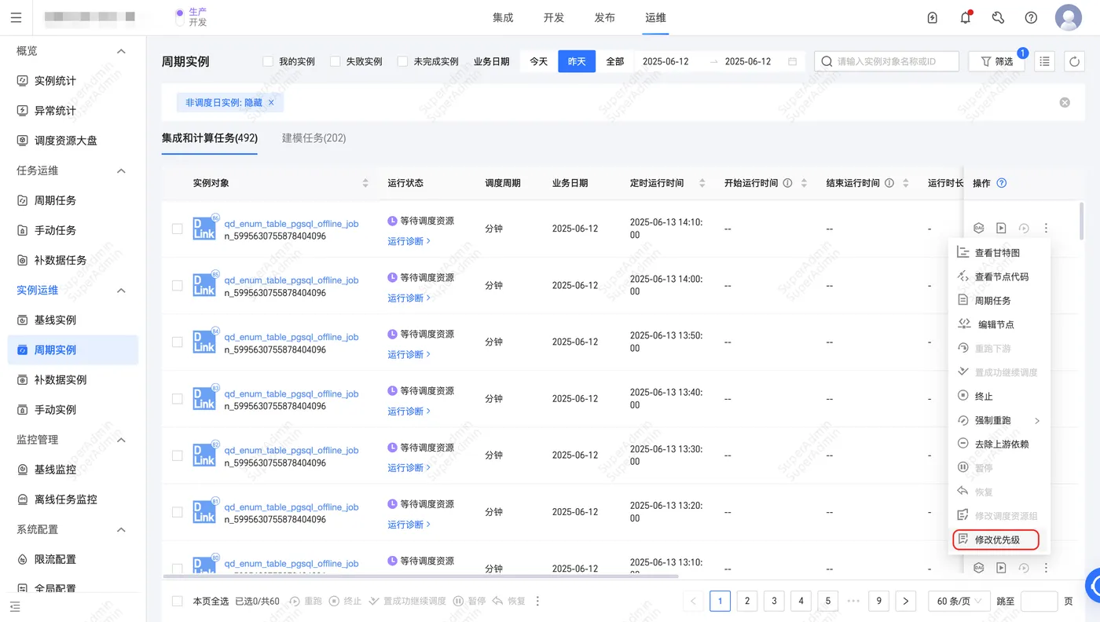1100x622 pixels.
Task: Select 查看节点代码 from the context menu
Action: click(999, 276)
